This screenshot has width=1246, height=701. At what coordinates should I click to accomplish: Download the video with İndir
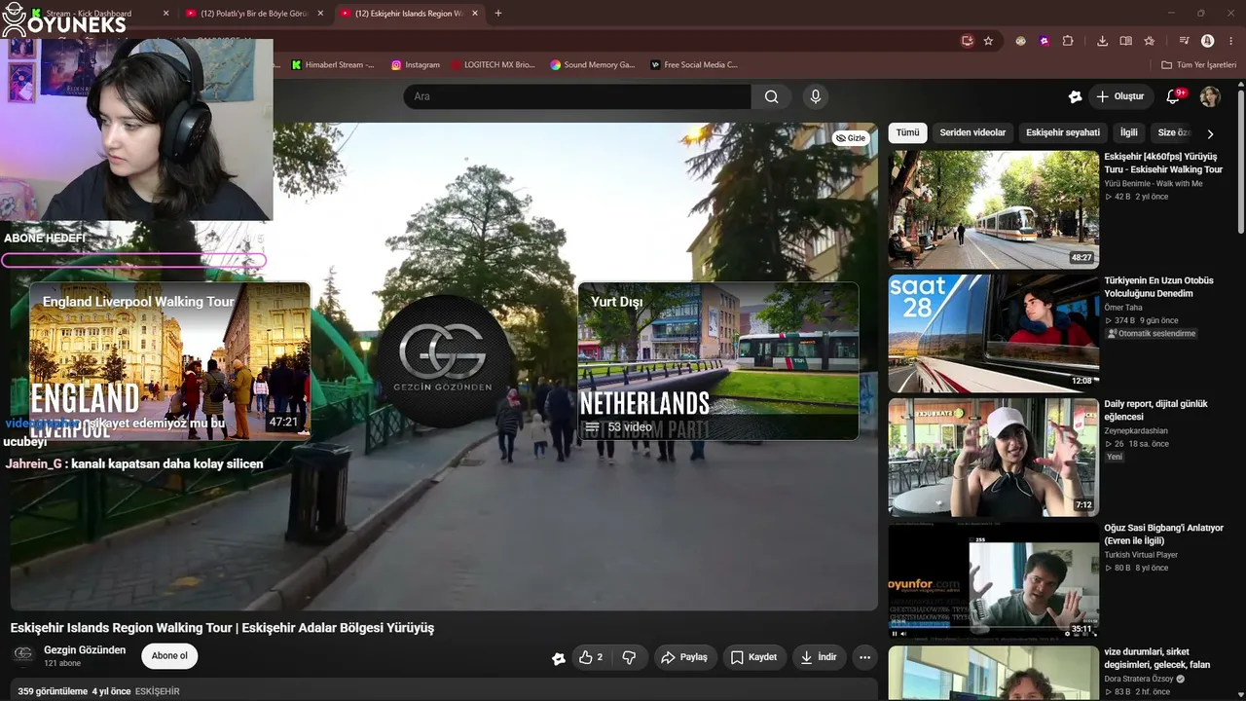[x=819, y=657]
